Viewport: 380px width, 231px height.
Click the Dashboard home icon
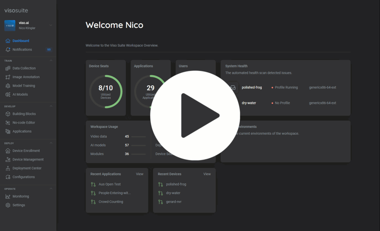coord(8,41)
